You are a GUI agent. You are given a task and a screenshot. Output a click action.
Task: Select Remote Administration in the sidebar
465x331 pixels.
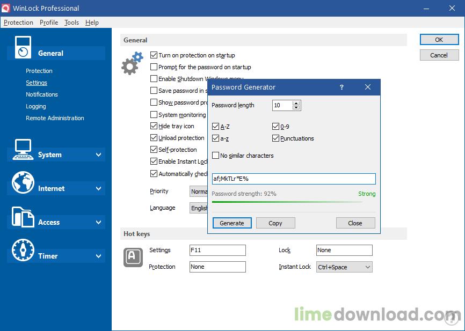(55, 118)
